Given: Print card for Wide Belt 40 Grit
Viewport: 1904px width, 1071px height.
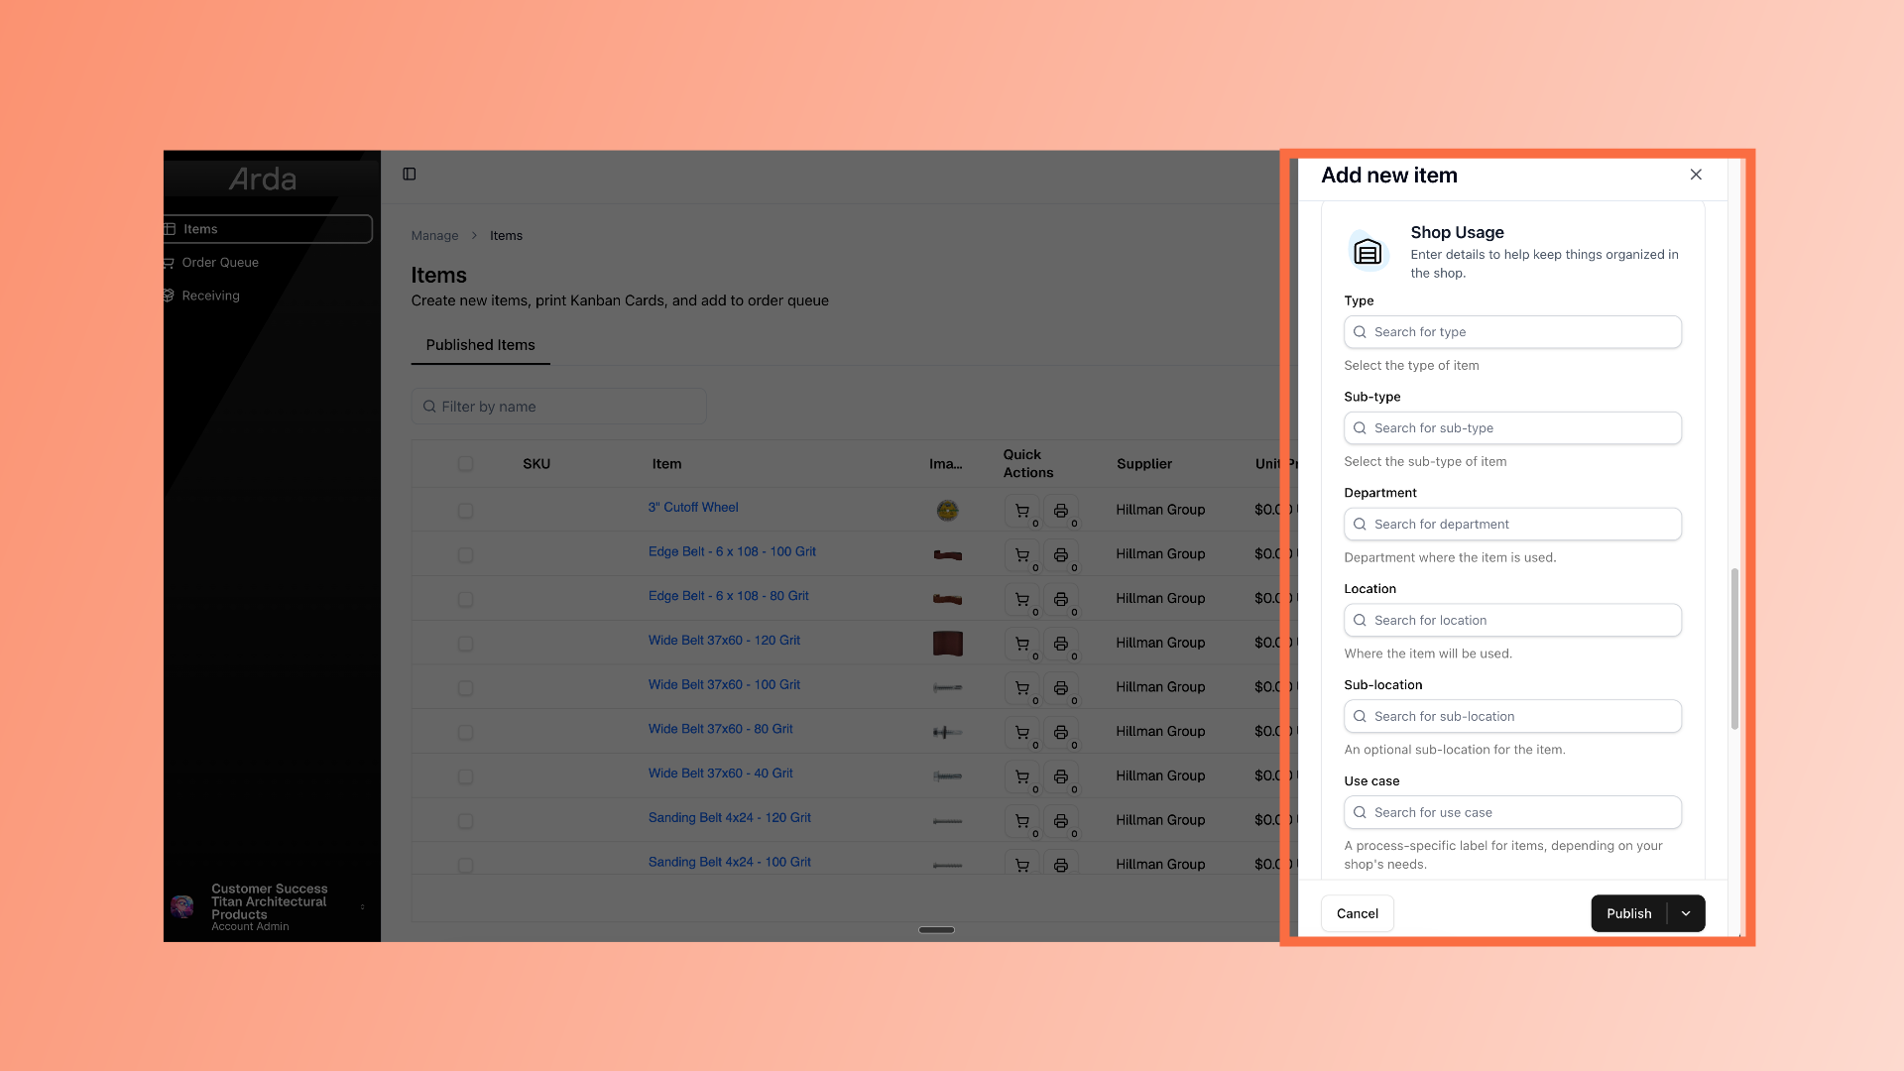Looking at the screenshot, I should click(1061, 776).
